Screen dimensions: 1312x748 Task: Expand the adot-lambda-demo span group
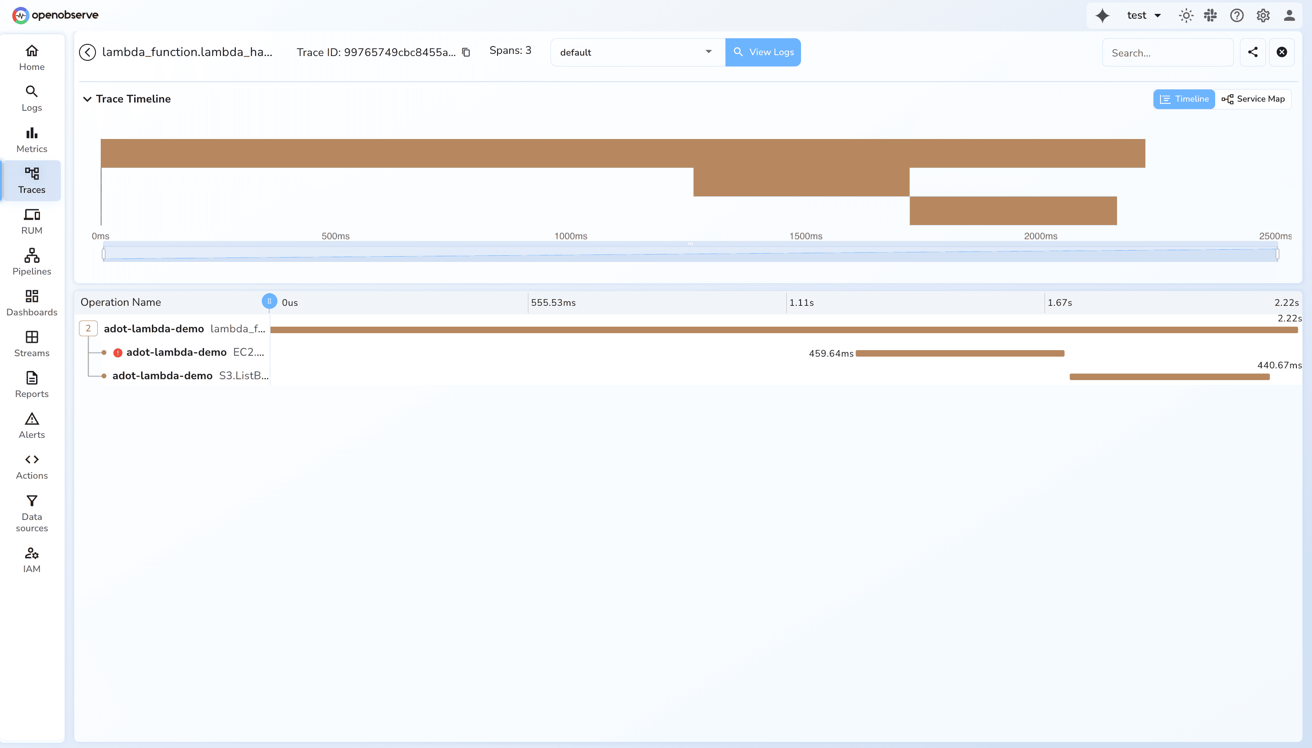point(88,328)
